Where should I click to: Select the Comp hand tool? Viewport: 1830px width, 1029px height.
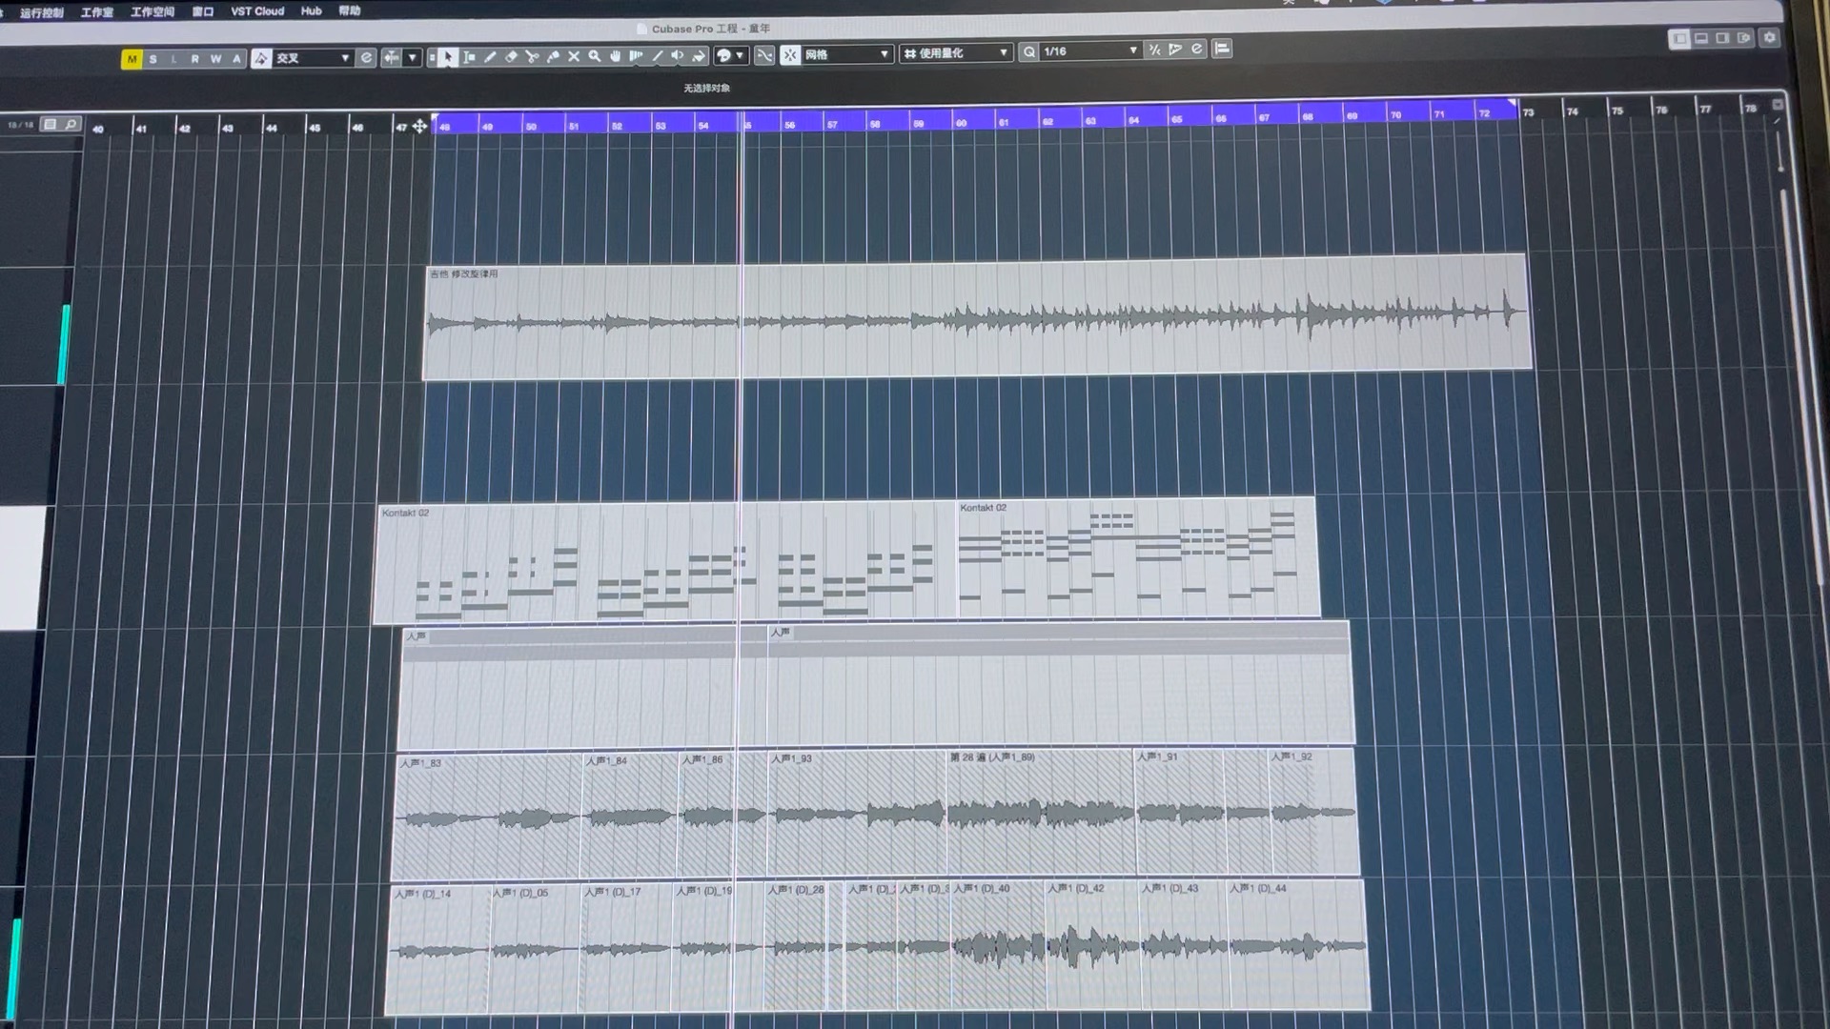pyautogui.click(x=616, y=56)
